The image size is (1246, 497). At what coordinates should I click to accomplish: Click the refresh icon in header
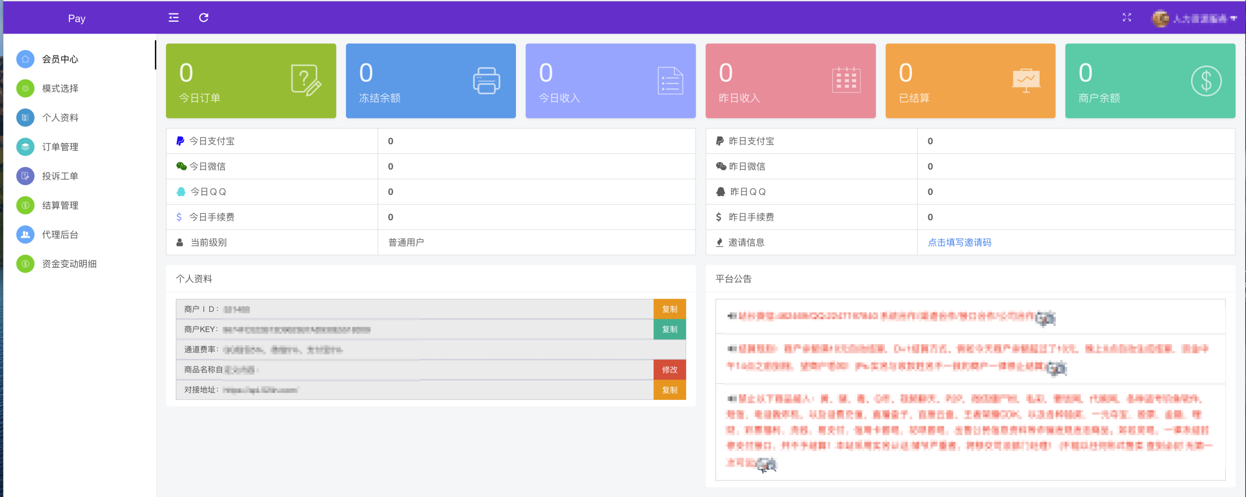pos(203,18)
